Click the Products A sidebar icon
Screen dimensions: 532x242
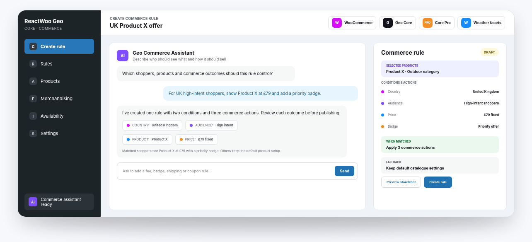point(33,81)
